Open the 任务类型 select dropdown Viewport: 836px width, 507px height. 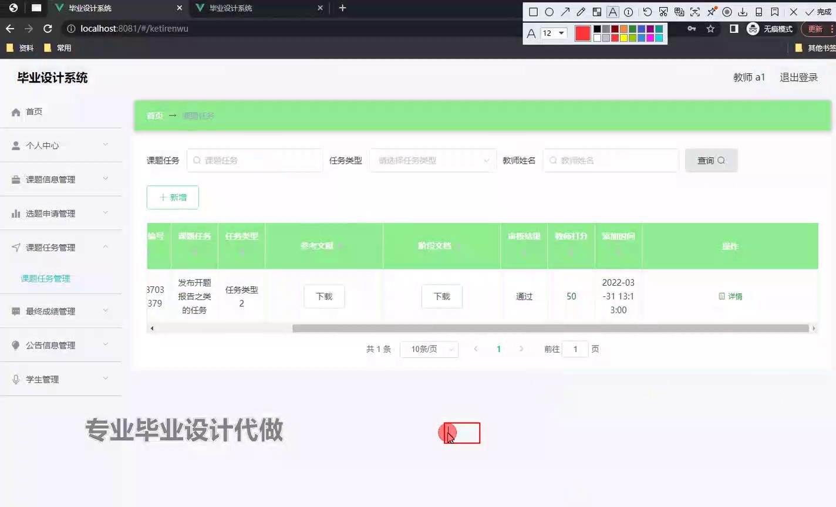point(433,160)
